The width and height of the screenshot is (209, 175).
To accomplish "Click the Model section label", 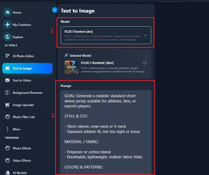I will pyautogui.click(x=65, y=22).
